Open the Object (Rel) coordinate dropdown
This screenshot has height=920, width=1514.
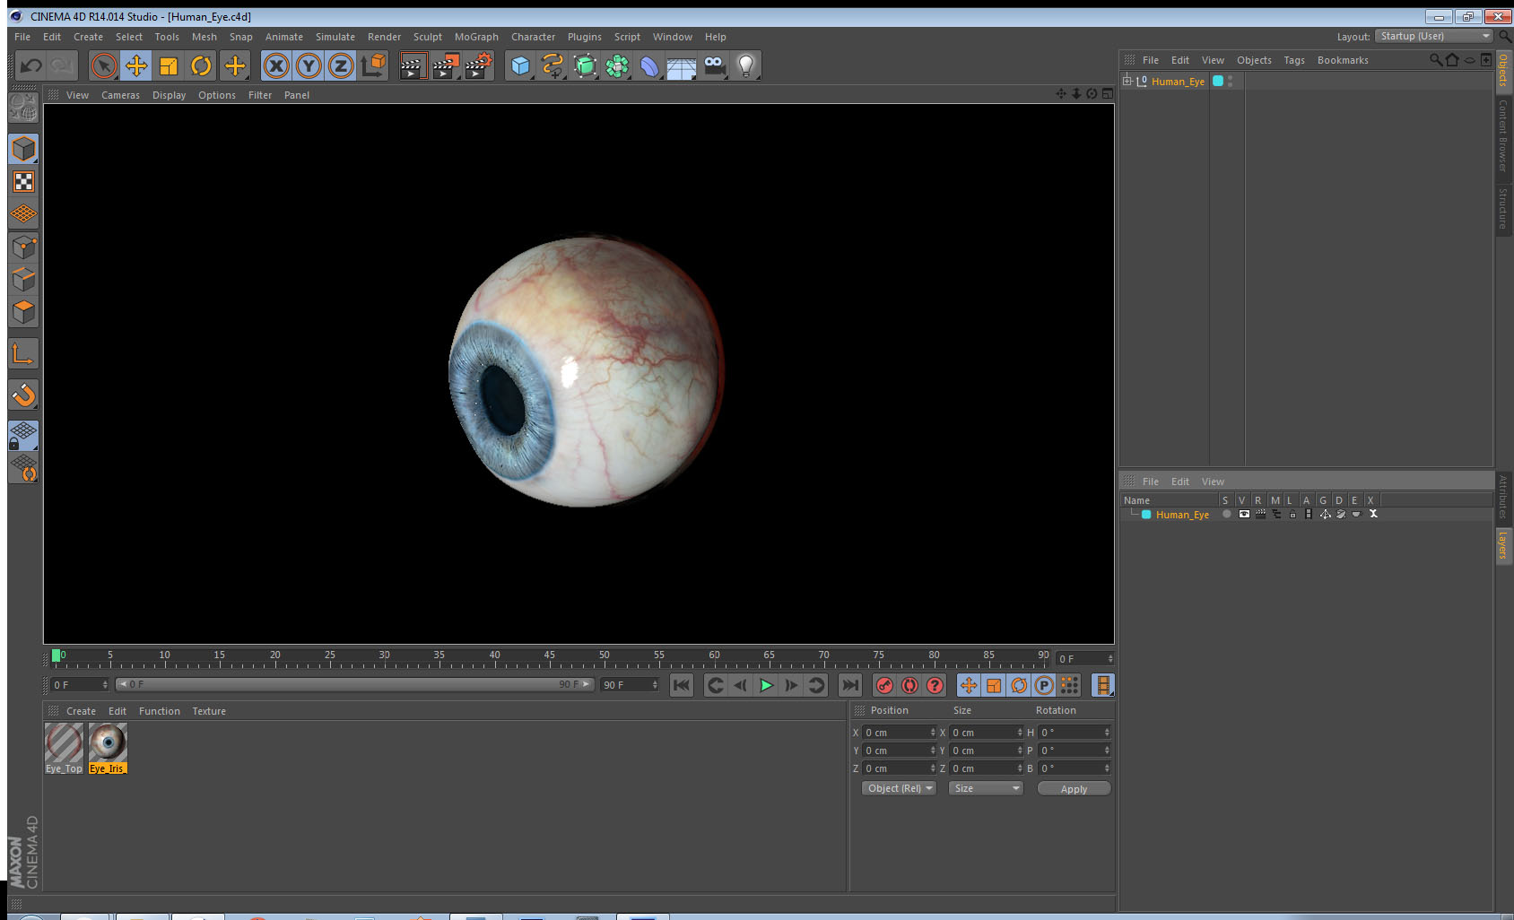[899, 788]
